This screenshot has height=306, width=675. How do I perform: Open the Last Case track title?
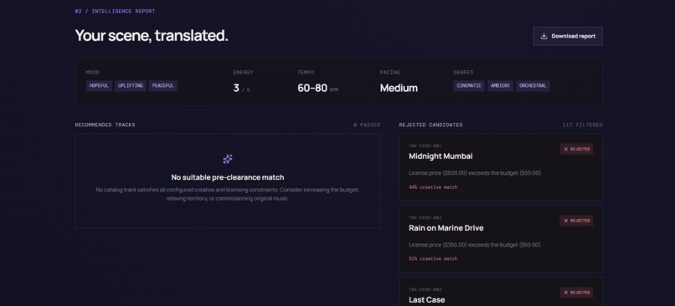(426, 300)
